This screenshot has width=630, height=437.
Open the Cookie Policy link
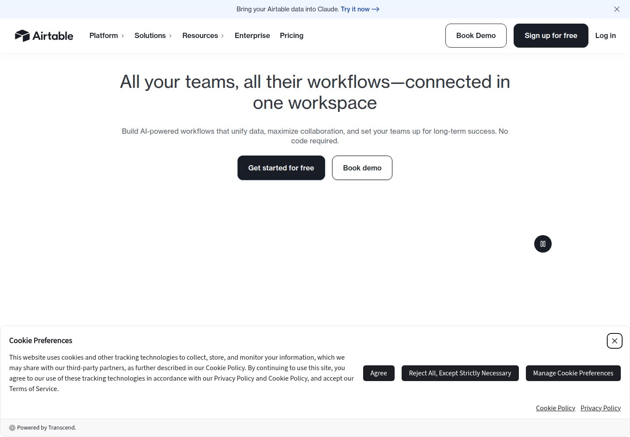tap(555, 408)
